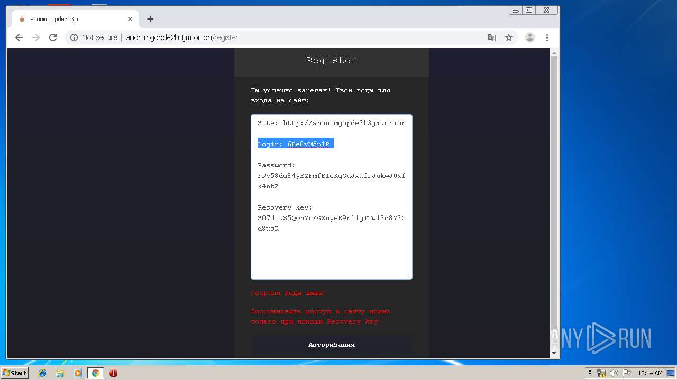Grab the text area resize handle

pyautogui.click(x=409, y=276)
